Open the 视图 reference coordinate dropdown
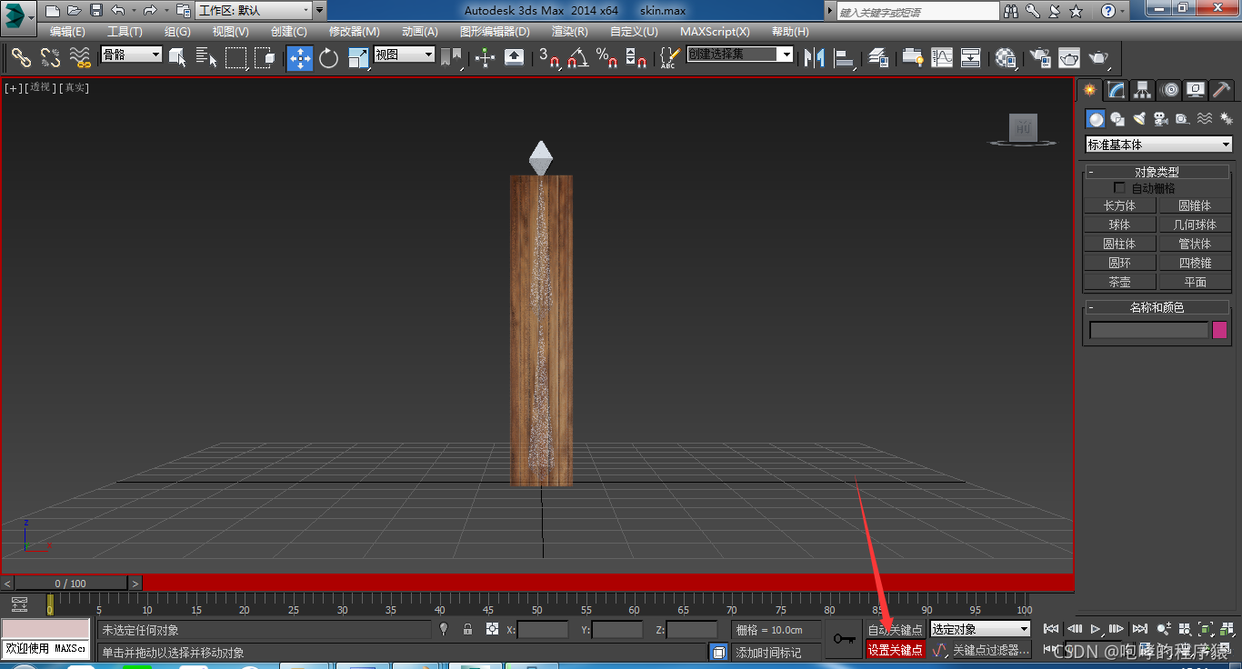The height and width of the screenshot is (669, 1242). point(404,55)
